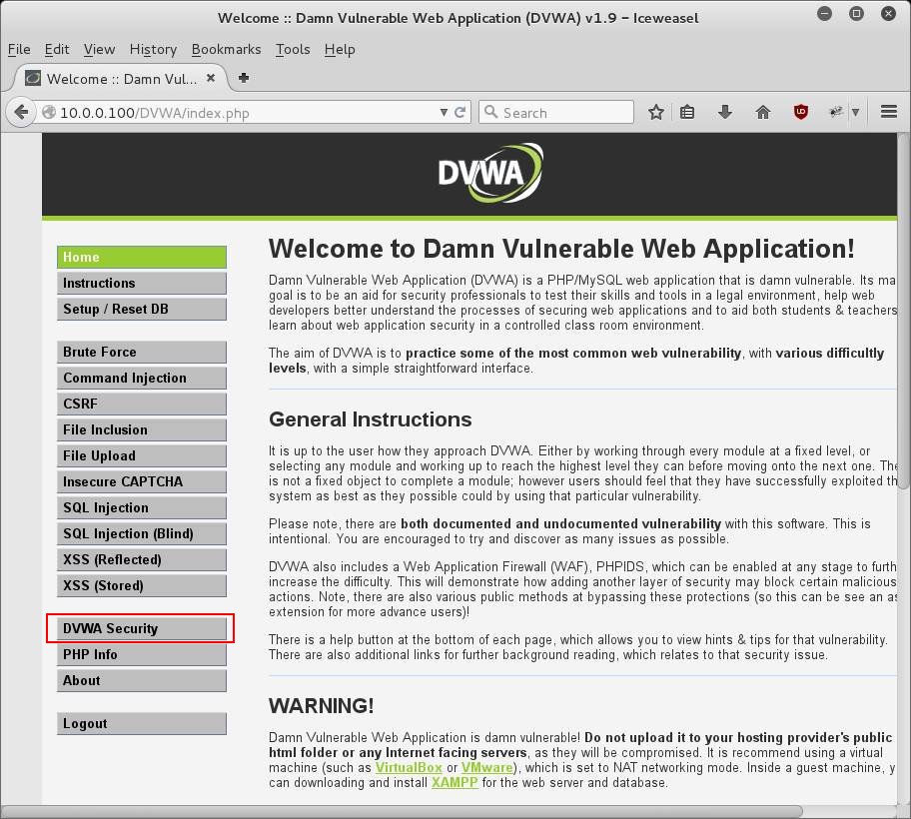Select the Welcome :: Damn Vul... tab

point(120,79)
